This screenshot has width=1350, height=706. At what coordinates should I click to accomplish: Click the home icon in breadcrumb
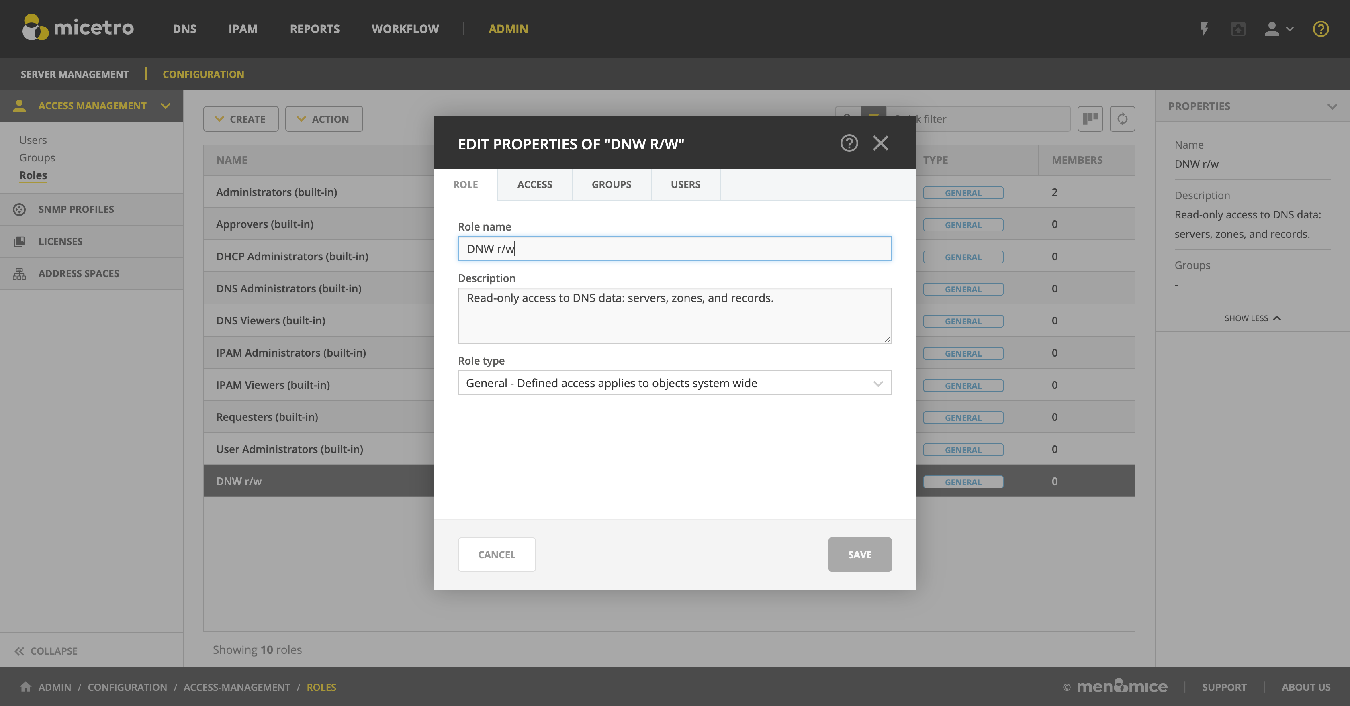click(25, 687)
